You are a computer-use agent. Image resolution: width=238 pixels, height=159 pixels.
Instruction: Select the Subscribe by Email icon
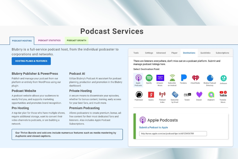pyautogui.click(x=175, y=95)
